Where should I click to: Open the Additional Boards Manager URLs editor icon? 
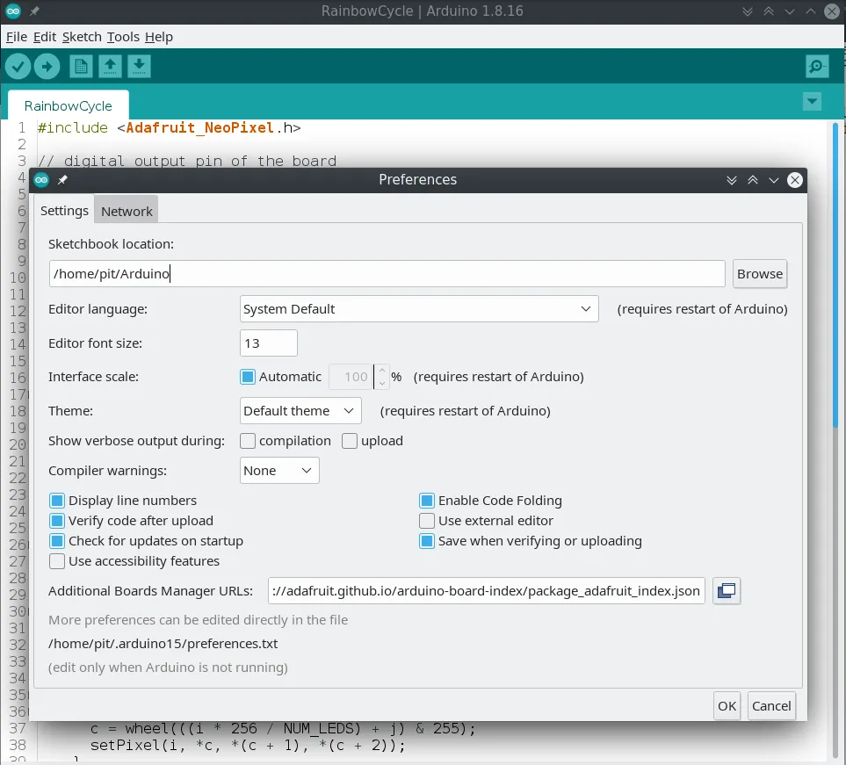[x=727, y=590]
